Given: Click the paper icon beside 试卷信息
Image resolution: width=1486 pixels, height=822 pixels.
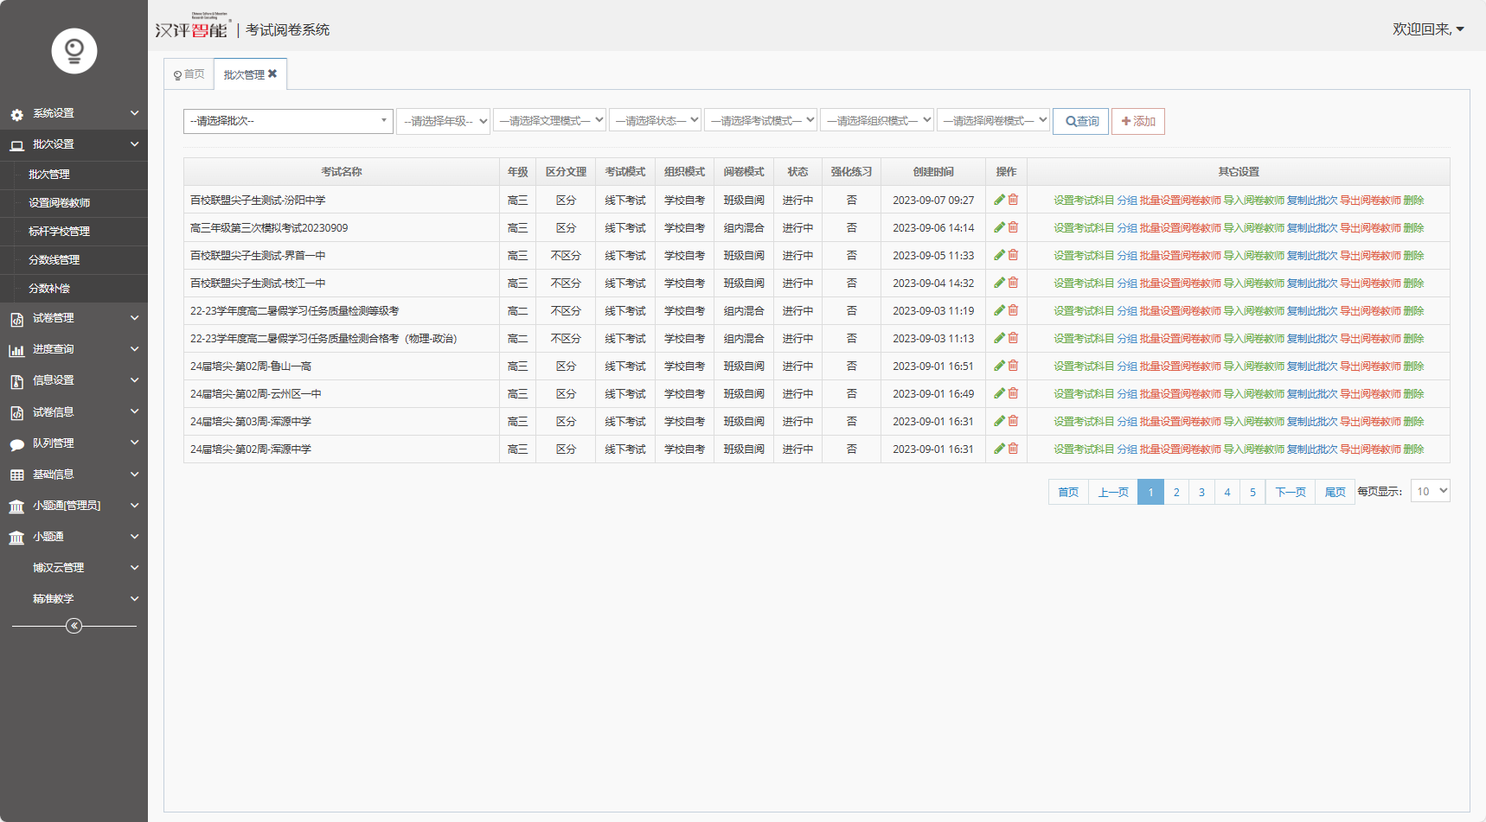Looking at the screenshot, I should coord(16,413).
